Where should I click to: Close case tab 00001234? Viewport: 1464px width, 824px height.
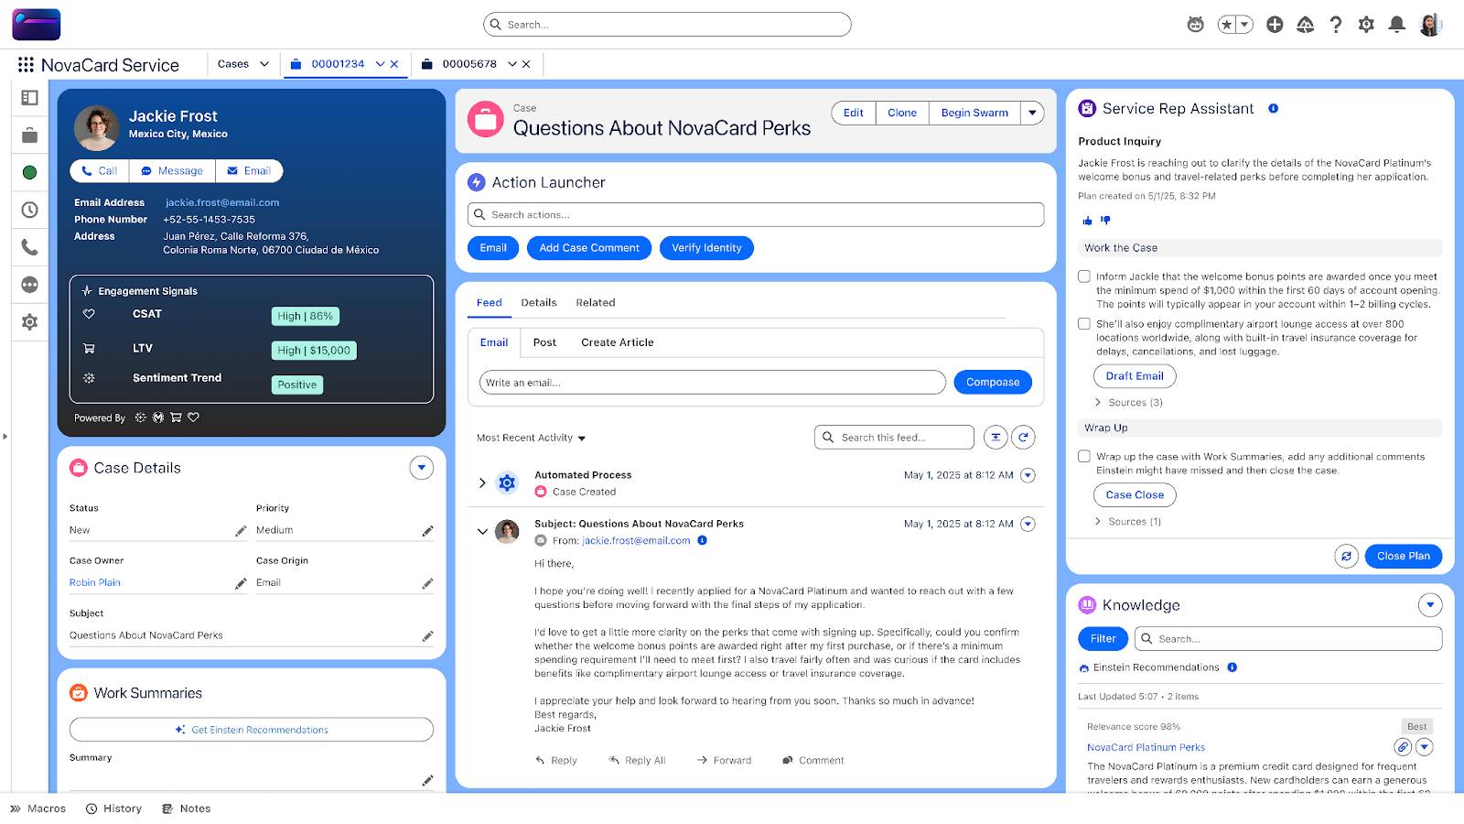[394, 64]
